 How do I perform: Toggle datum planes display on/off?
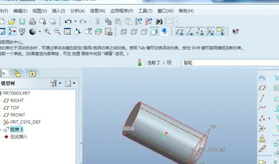coord(180,32)
